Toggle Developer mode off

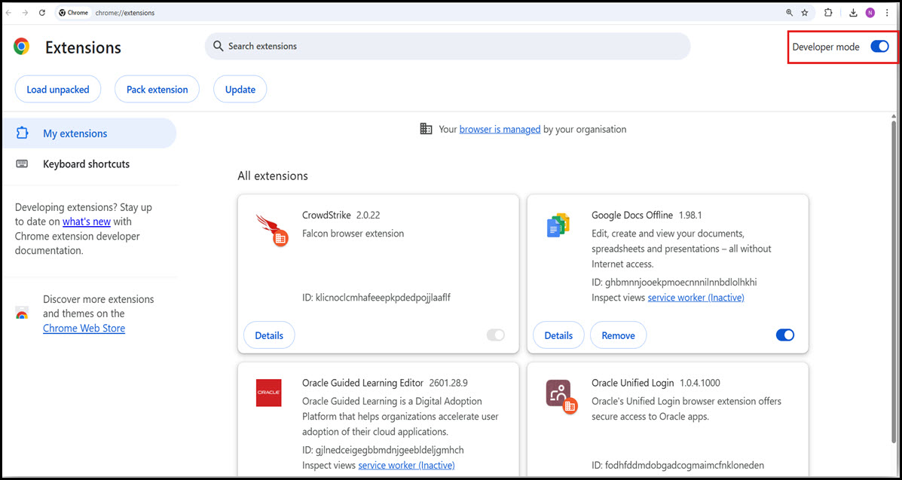879,47
